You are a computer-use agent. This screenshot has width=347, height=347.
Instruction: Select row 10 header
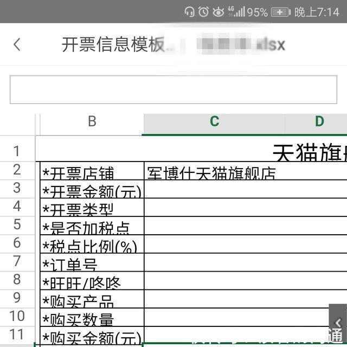(x=17, y=317)
